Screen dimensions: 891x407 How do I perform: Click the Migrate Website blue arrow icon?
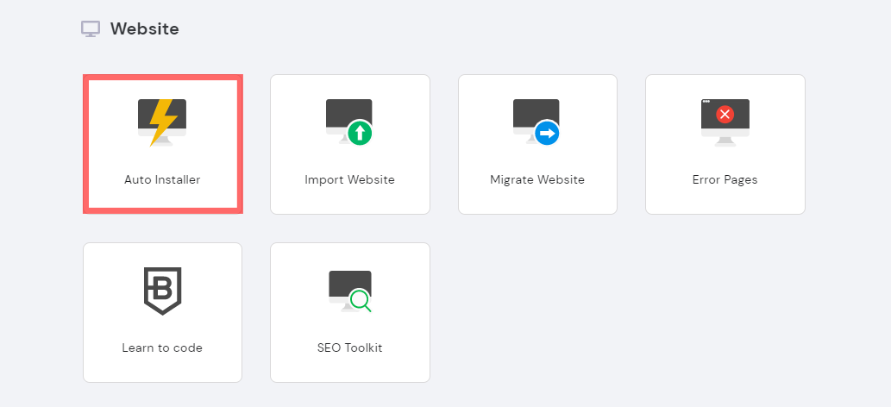[547, 134]
